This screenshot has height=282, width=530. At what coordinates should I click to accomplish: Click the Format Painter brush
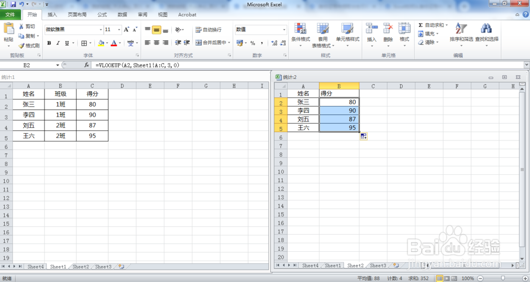click(22, 45)
